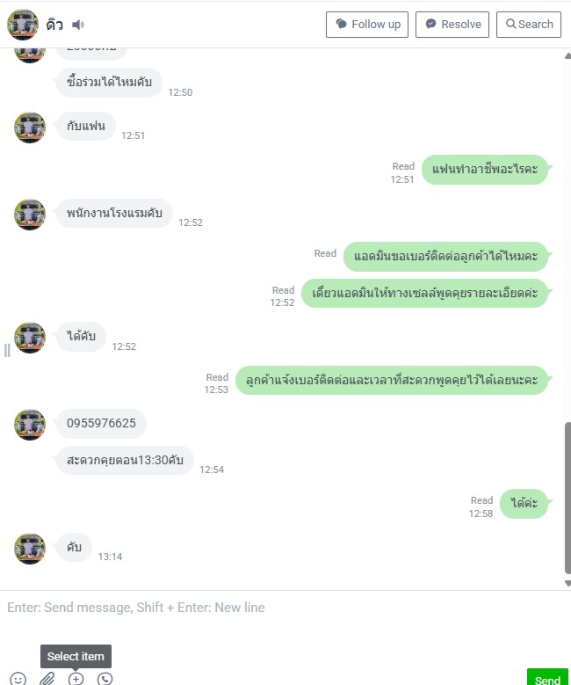571x685 pixels.
Task: Click the scrollbar up arrow
Action: 568,55
